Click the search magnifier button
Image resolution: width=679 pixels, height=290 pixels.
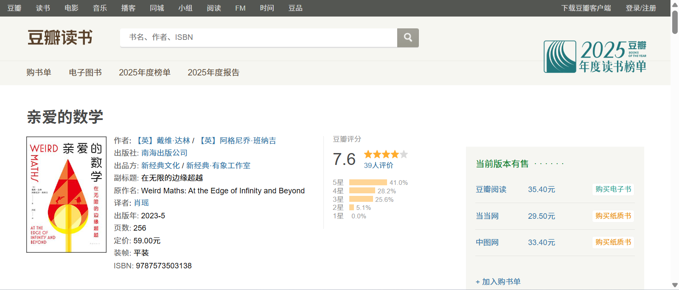click(x=408, y=38)
